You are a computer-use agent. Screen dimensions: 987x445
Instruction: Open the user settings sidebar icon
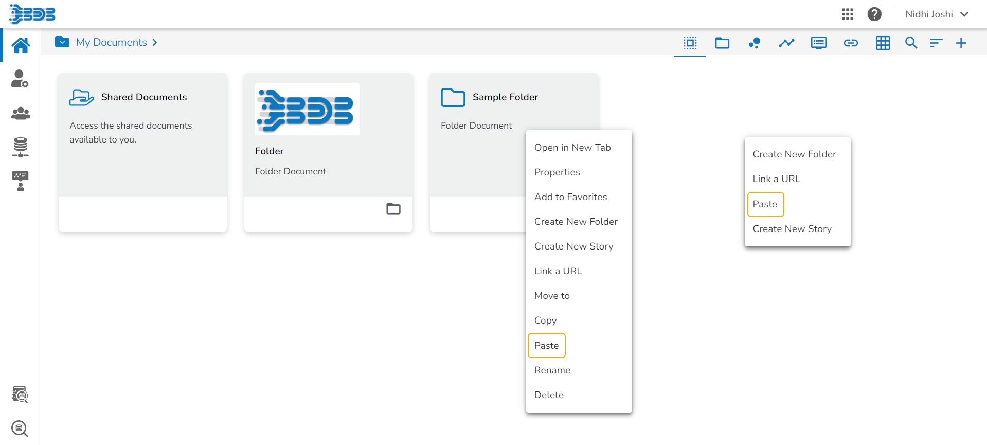tap(20, 79)
